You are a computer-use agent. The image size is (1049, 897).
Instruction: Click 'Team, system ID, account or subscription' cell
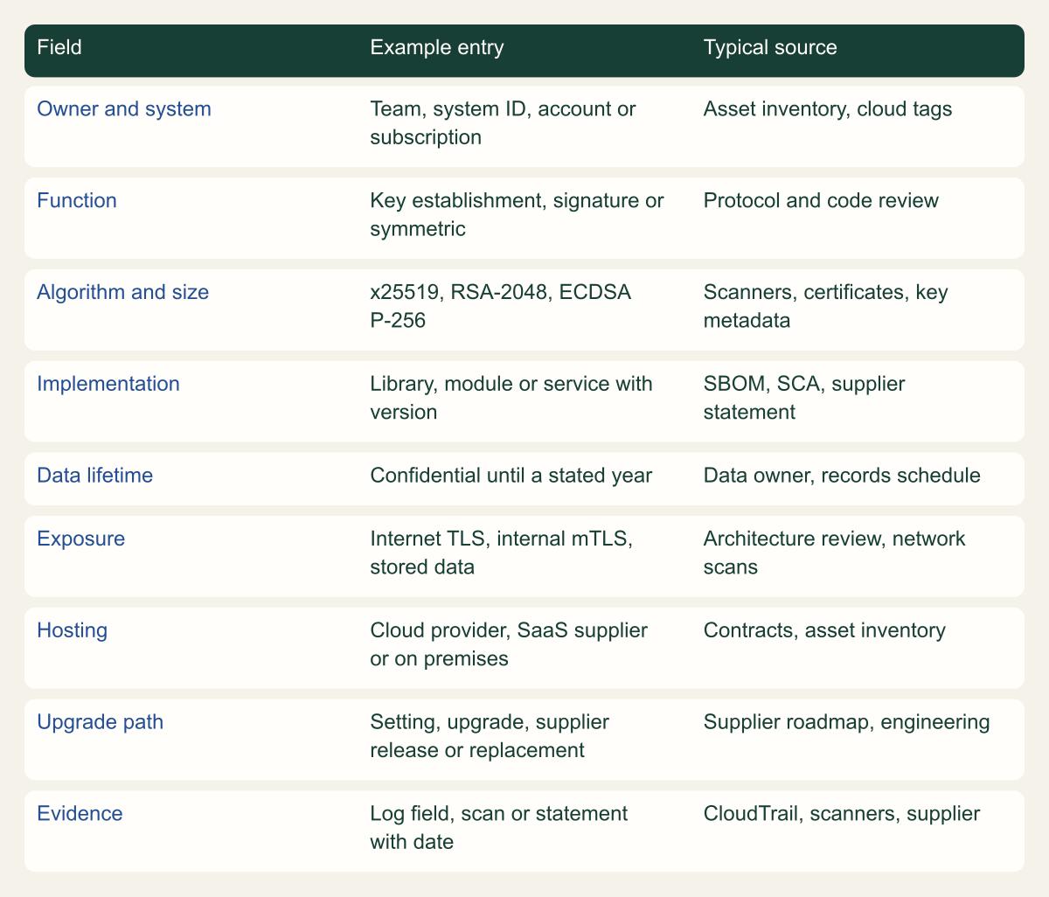(524, 127)
